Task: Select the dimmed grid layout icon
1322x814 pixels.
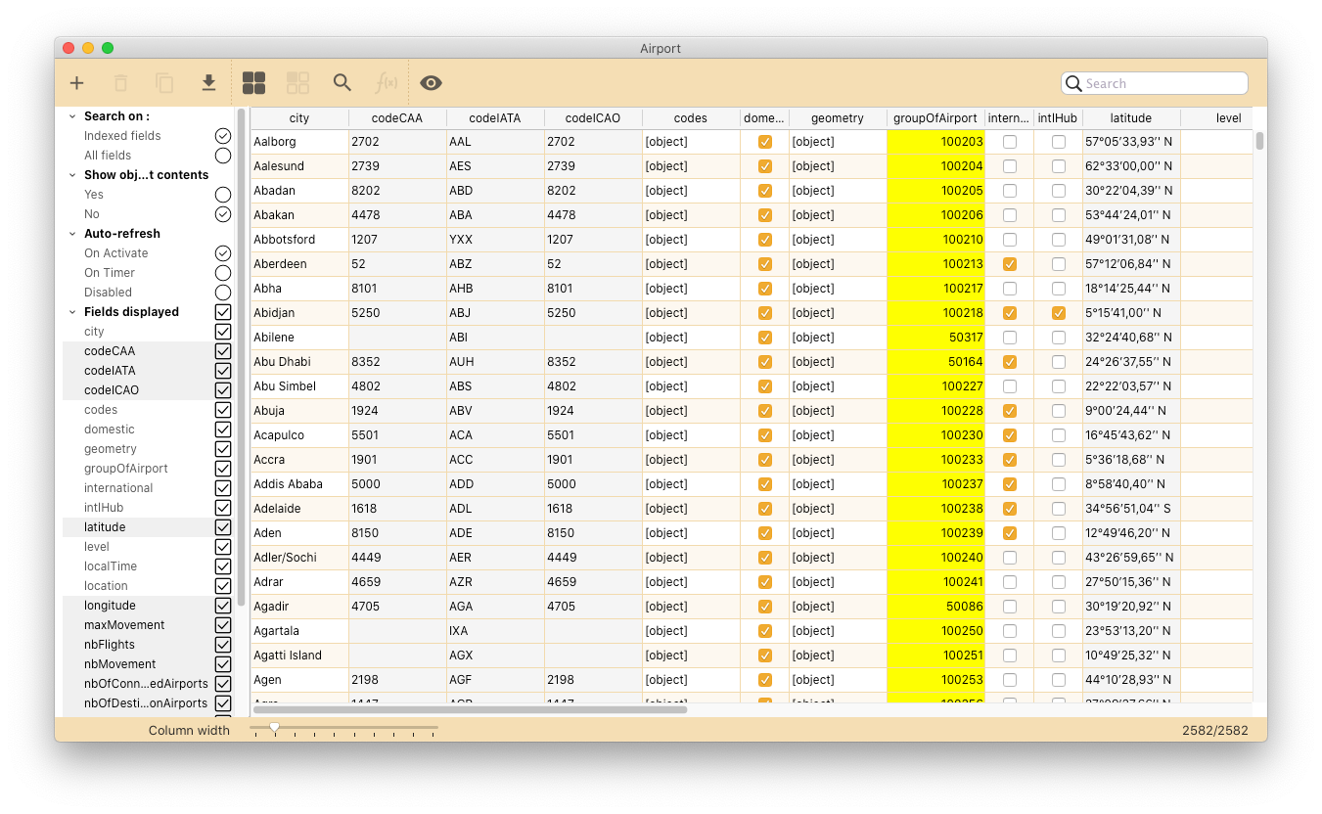Action: (x=298, y=83)
